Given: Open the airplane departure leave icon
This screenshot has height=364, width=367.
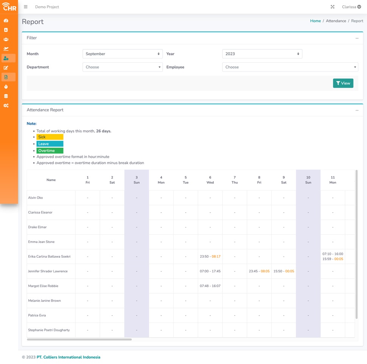Looking at the screenshot, I should tap(6, 49).
